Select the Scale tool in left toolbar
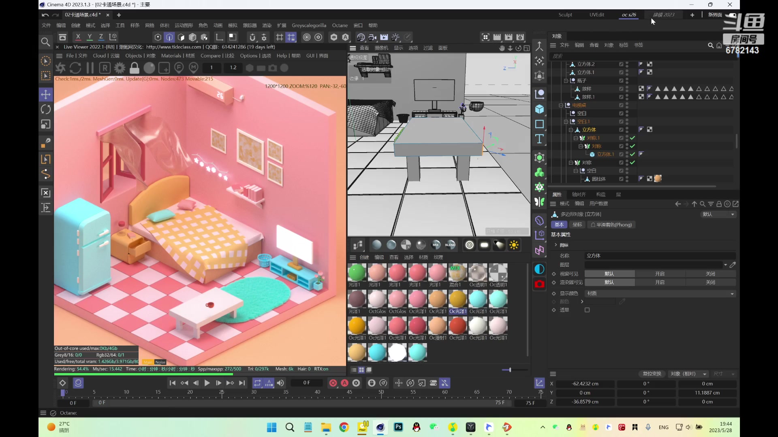Image resolution: width=778 pixels, height=437 pixels. pos(46,124)
